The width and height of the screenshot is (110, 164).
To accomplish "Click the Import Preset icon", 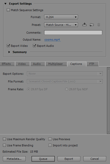I will point(92,25).
